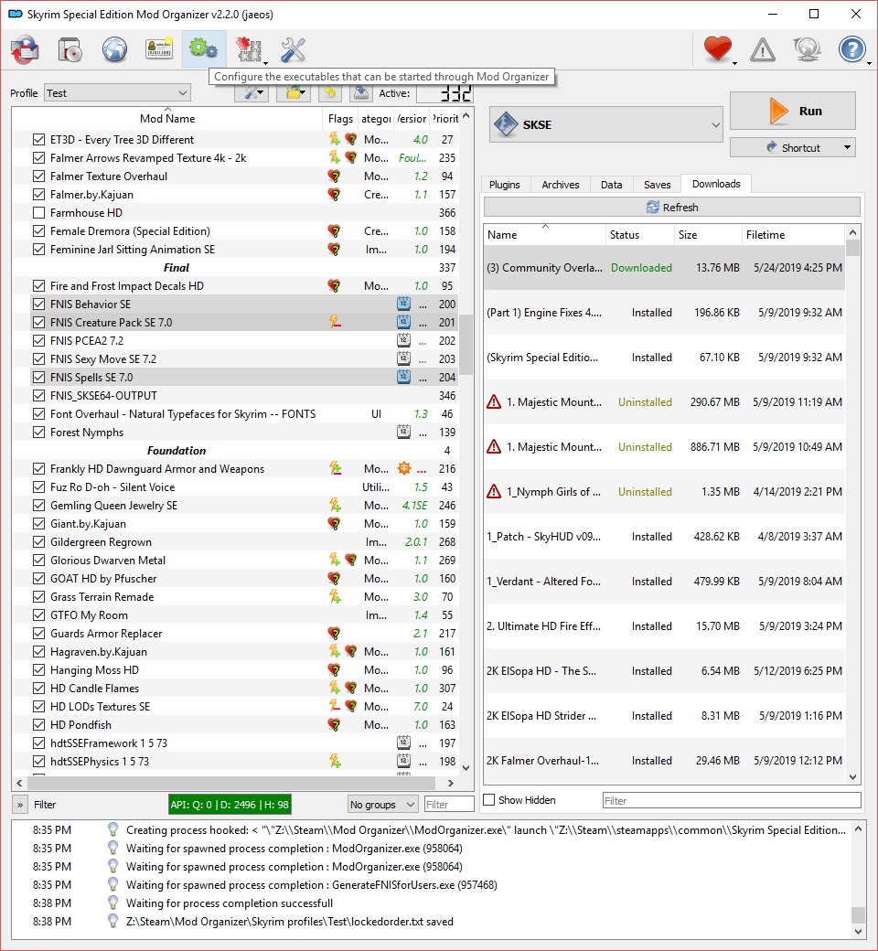Click the puzzle-piece tools plugin icon
This screenshot has height=951, width=878.
(248, 49)
